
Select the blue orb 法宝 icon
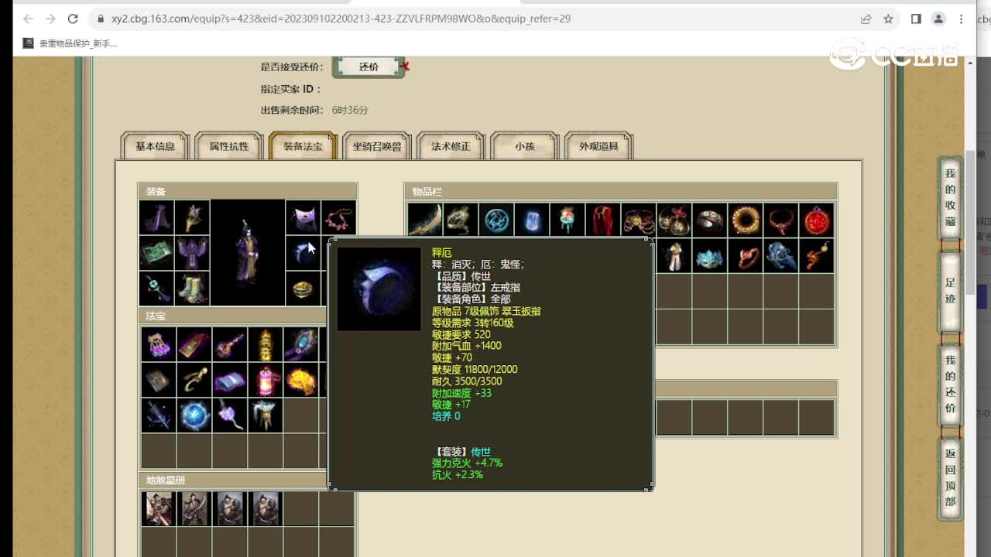pyautogui.click(x=194, y=415)
